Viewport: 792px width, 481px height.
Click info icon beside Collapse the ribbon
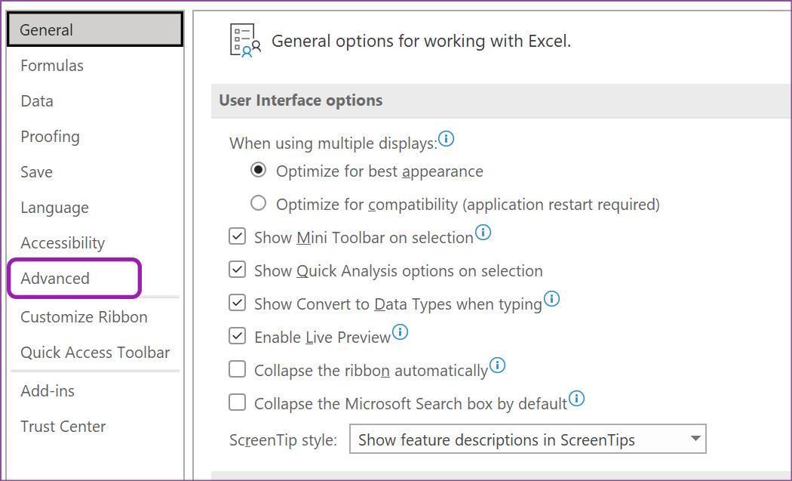point(497,365)
